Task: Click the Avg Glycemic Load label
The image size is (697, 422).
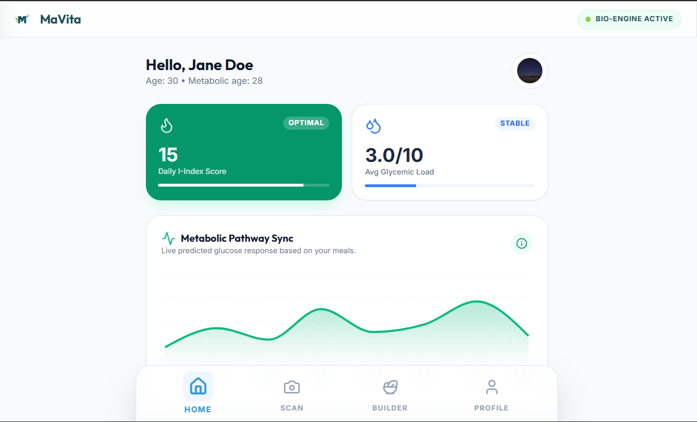Action: tap(400, 172)
